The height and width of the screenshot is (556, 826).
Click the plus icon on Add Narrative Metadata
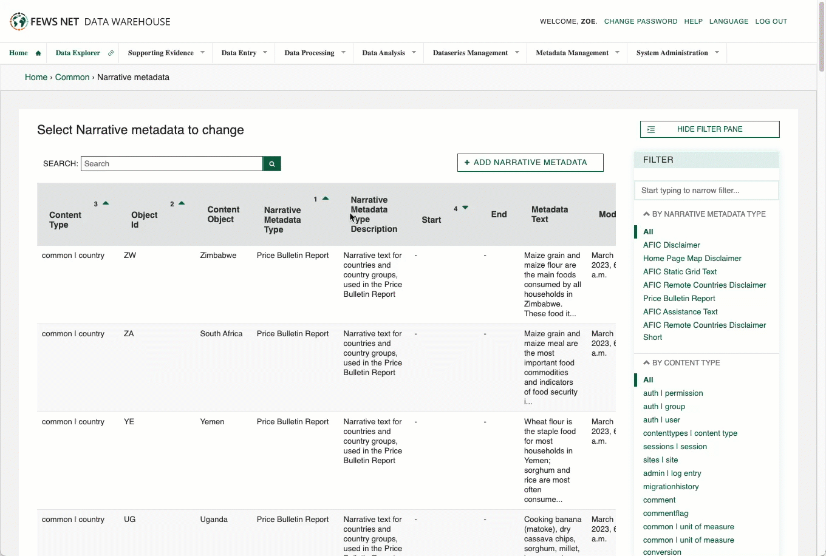(466, 163)
